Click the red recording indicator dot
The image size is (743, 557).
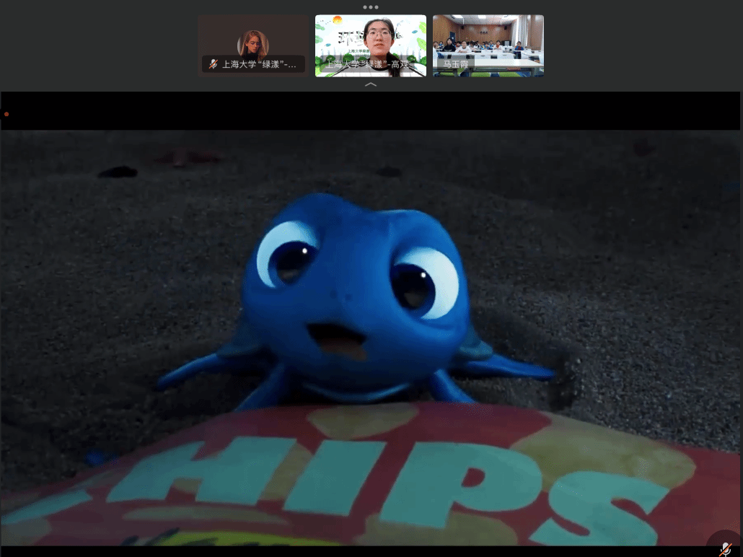point(6,114)
